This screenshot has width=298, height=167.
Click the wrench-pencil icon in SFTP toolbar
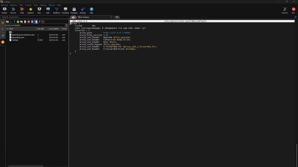tap(39, 22)
